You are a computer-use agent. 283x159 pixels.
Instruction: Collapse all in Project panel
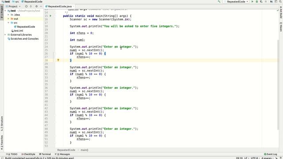point(31,6)
